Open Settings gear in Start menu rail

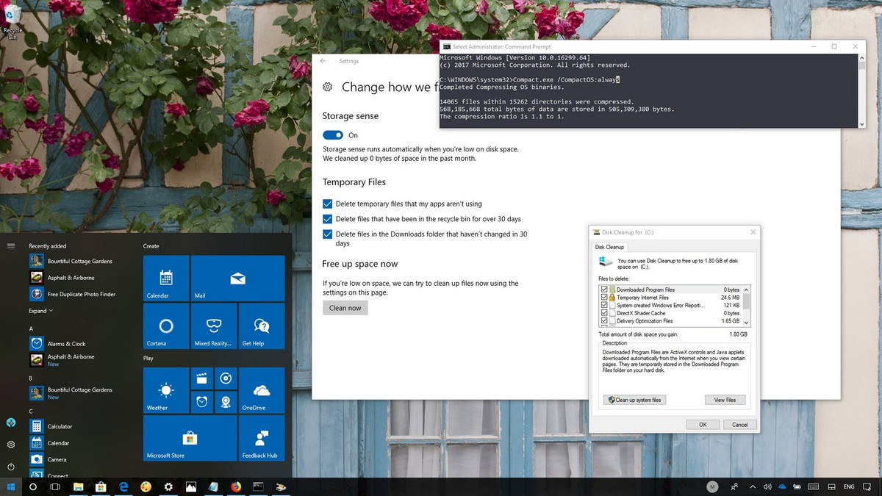[x=11, y=445]
